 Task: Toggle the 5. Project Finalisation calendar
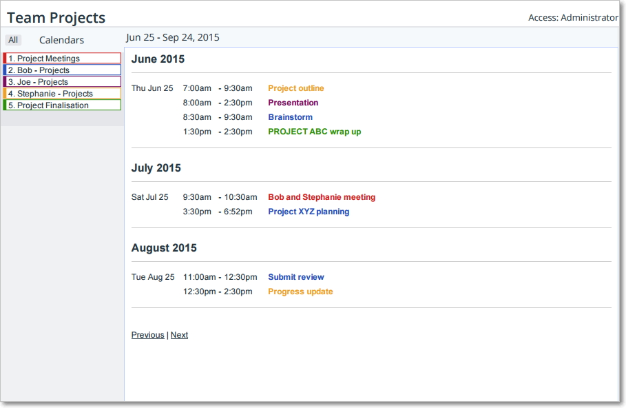pyautogui.click(x=62, y=105)
